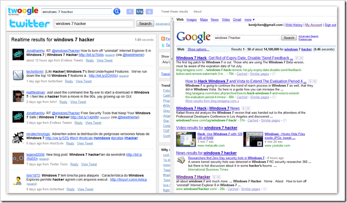Open the Twoogle 'About' menu item
347x203 pixels.
pos(197,11)
